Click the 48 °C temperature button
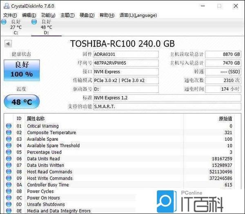Image resolution: width=245 pixels, height=214 pixels. tap(22, 102)
